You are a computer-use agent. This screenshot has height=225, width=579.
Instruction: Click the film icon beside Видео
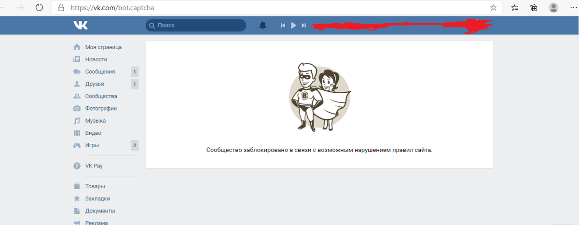[77, 133]
